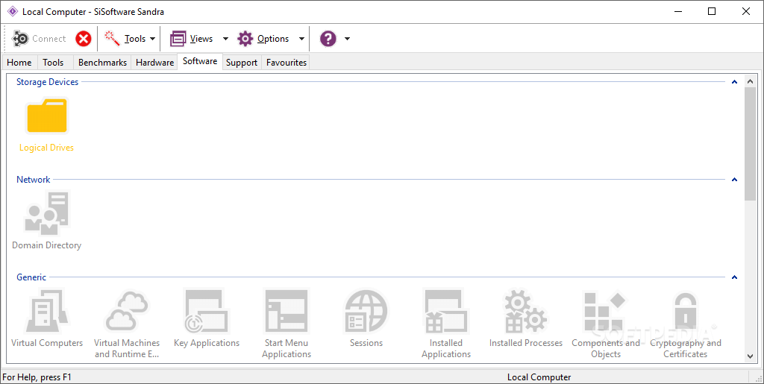Click the Storage Devices heading

pos(47,82)
